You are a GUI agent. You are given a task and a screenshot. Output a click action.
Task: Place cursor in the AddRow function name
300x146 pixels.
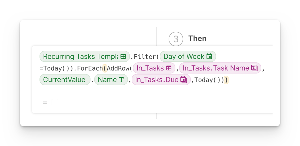click(118, 68)
